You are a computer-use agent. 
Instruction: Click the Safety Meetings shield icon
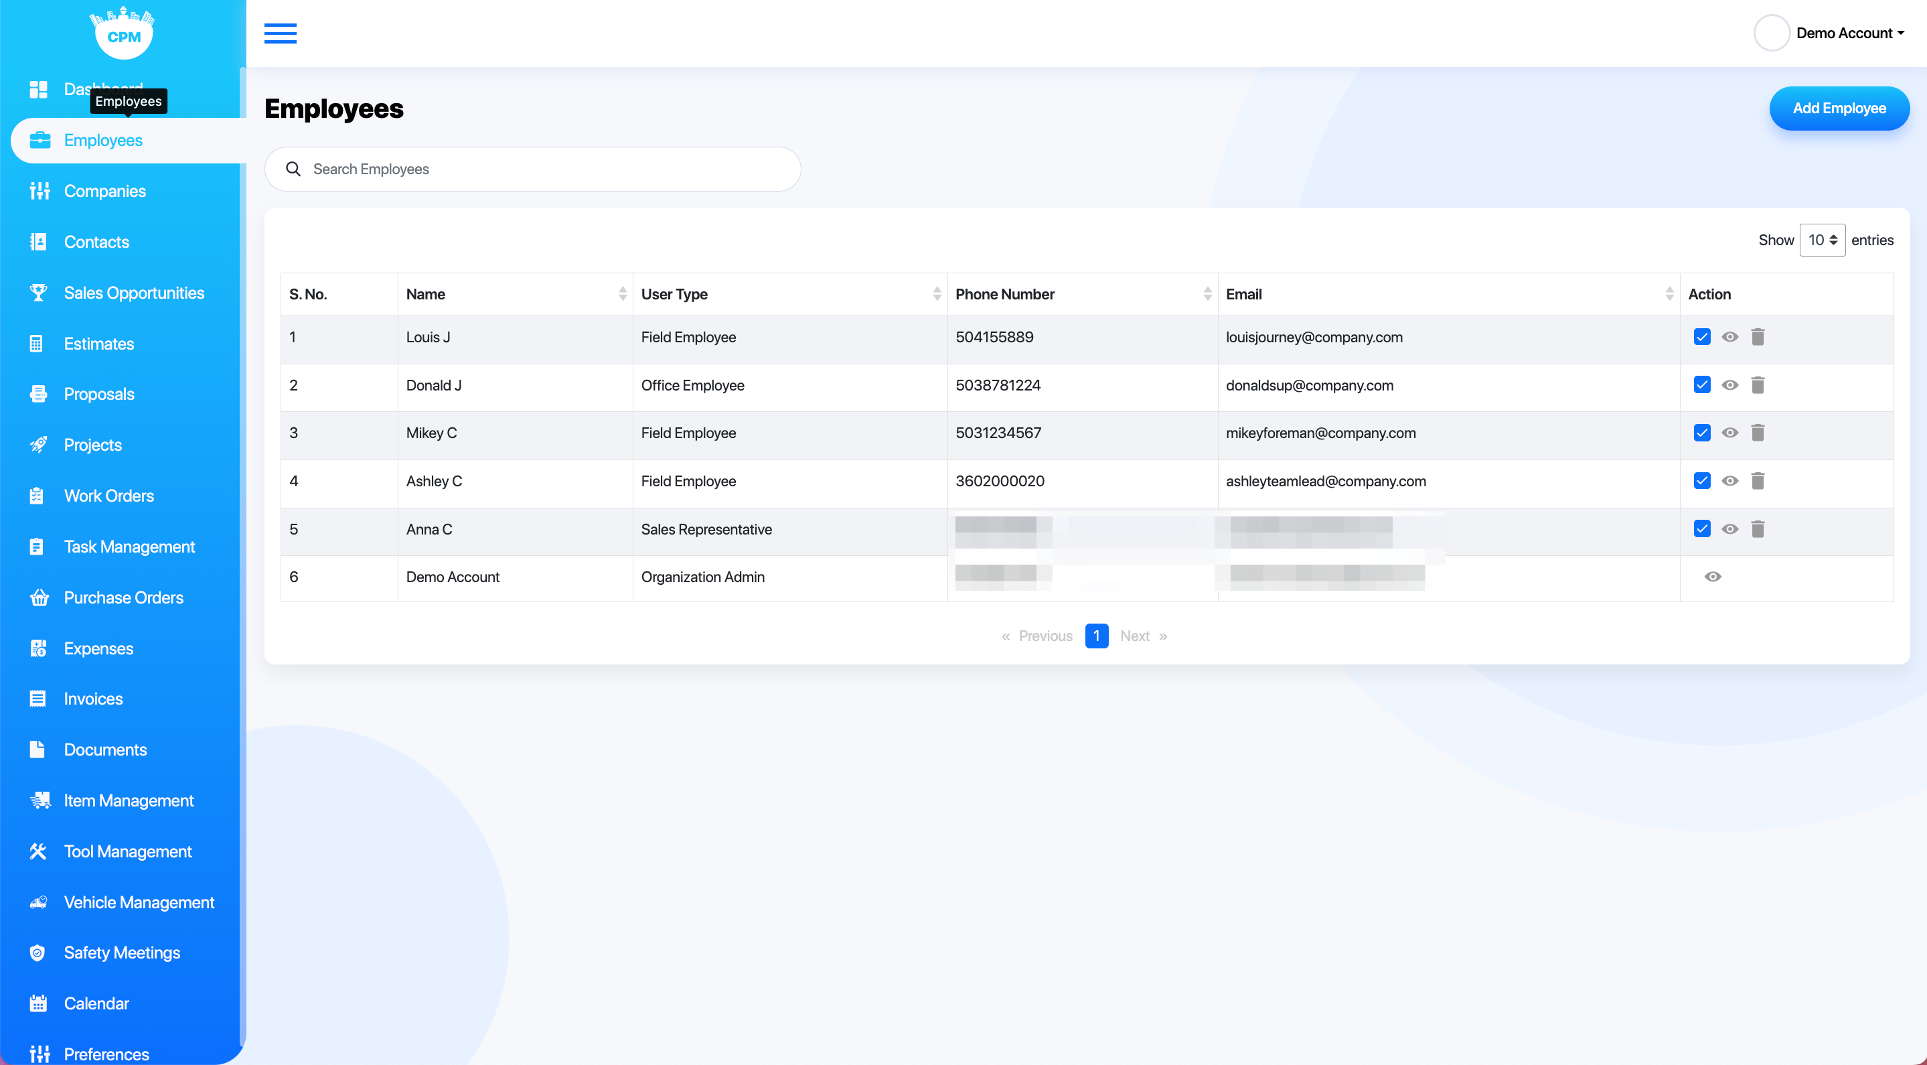point(37,952)
